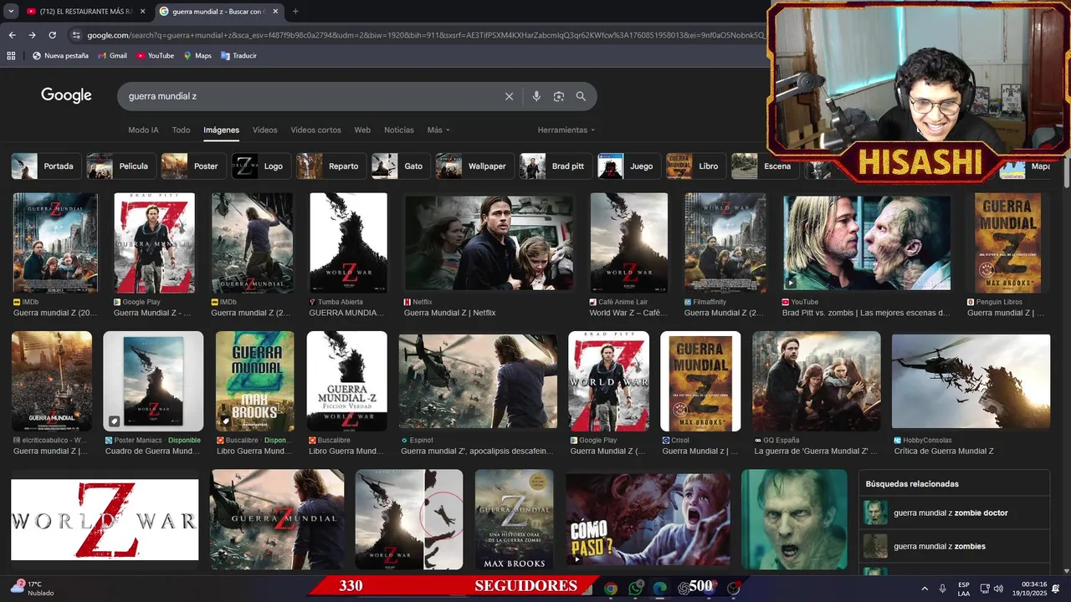Screen dimensions: 1071x602
Task: Search related guerra mundial z zombie doctor
Action: pos(954,513)
